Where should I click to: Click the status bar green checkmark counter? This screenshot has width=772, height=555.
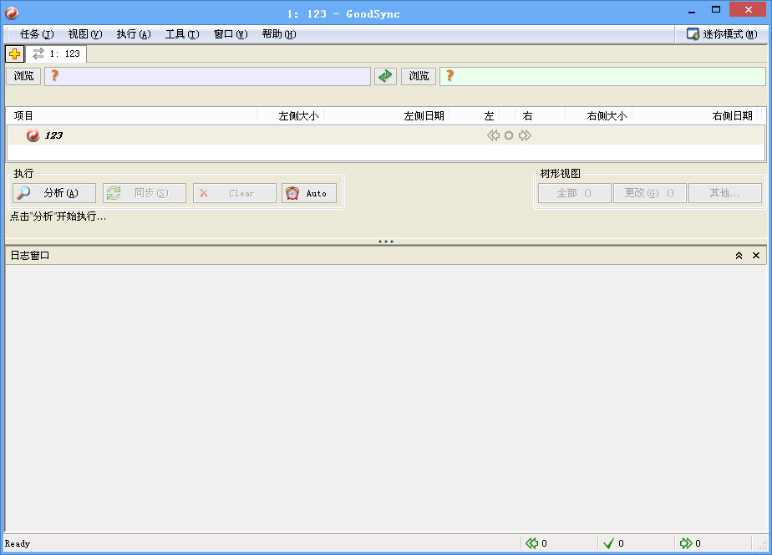pyautogui.click(x=608, y=543)
